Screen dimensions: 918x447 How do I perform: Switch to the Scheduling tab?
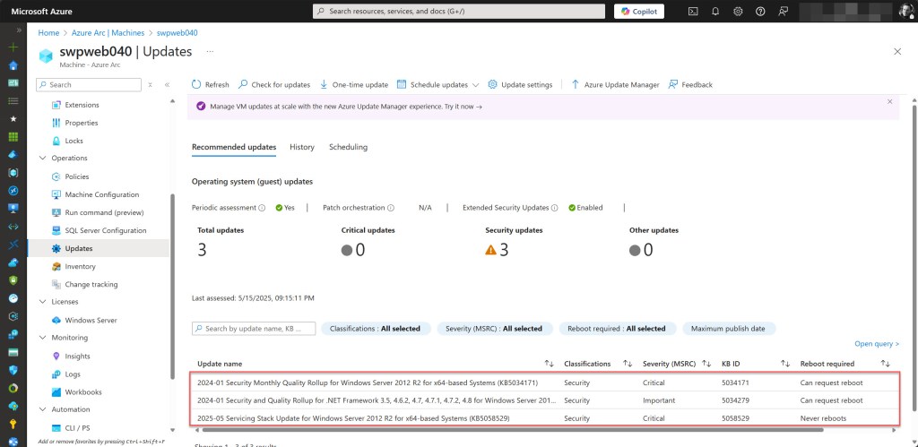[x=348, y=147]
